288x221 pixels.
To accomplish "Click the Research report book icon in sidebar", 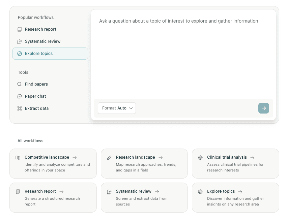I will (20, 29).
